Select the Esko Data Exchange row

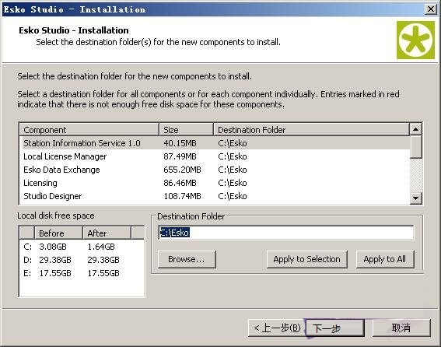click(x=215, y=170)
